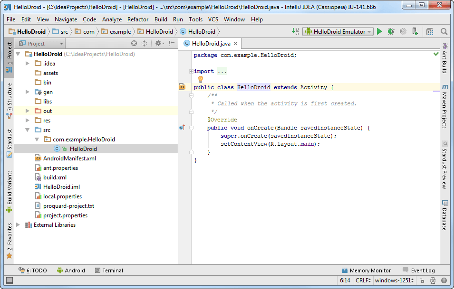Open the Structure tool window

click(x=9, y=101)
